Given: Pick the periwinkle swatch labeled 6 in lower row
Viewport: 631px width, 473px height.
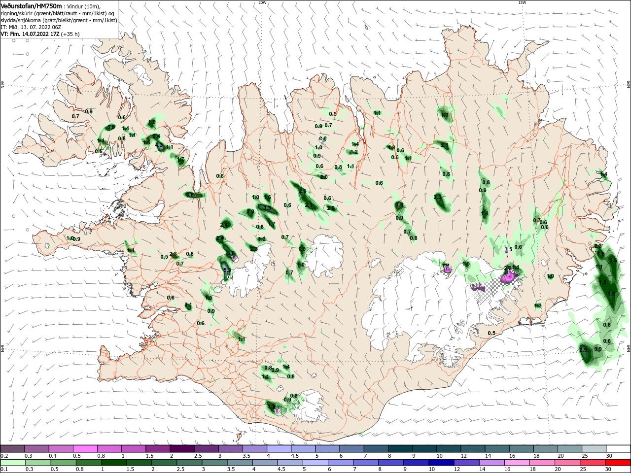Looking at the screenshot, I should (x=340, y=463).
